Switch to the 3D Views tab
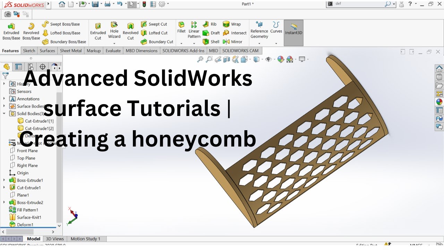 click(55, 239)
